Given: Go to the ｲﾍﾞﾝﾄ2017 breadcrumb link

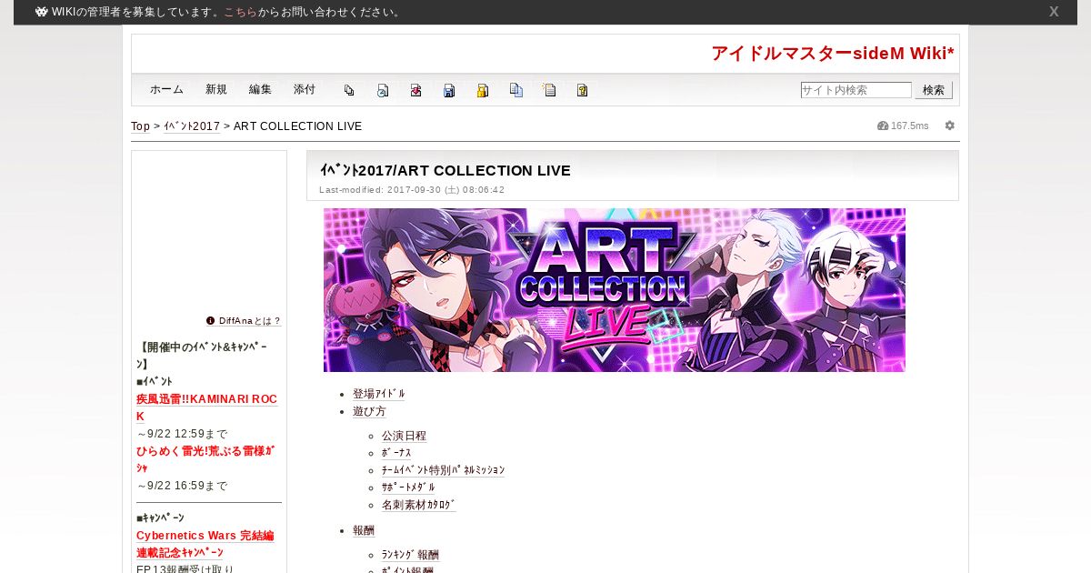Looking at the screenshot, I should (x=192, y=126).
